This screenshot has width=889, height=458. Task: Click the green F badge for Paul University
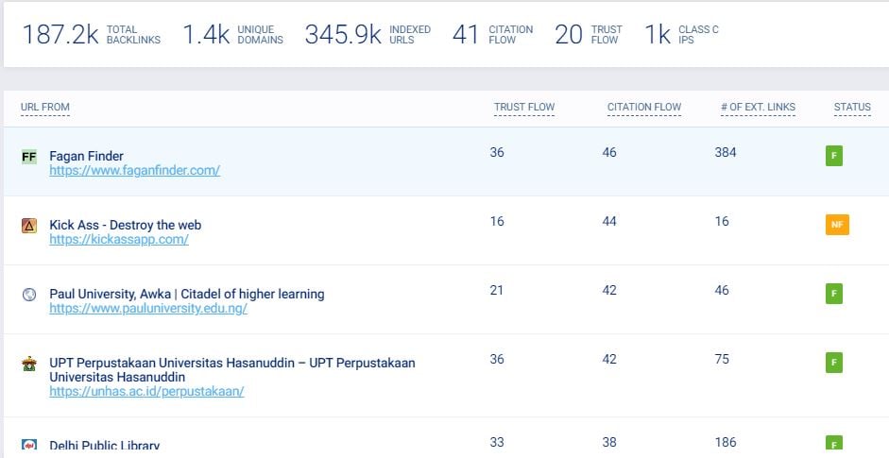pyautogui.click(x=833, y=294)
